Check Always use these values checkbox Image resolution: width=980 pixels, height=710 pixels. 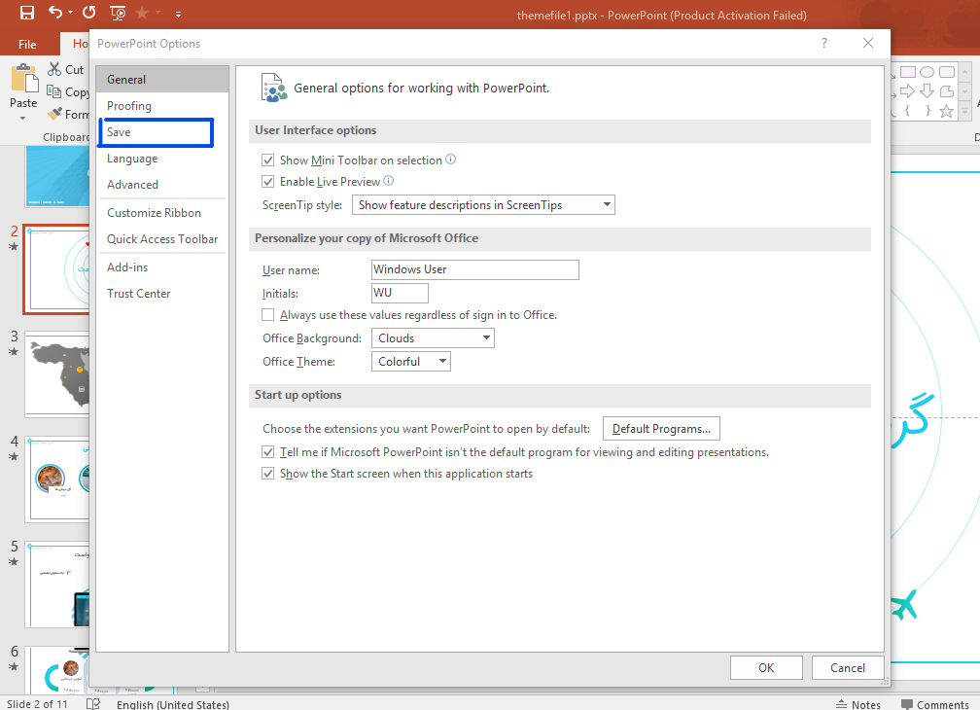click(x=268, y=314)
